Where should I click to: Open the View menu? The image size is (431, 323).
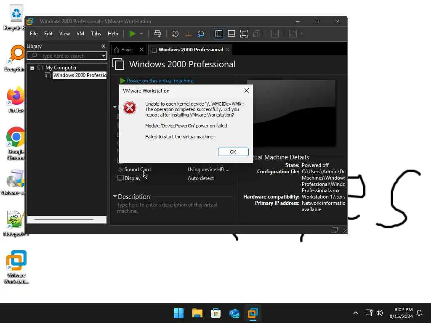[x=64, y=34]
